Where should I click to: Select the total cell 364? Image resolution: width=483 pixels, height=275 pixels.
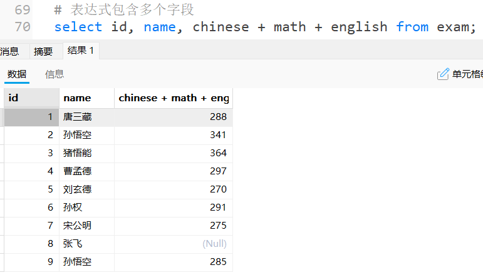coord(174,153)
